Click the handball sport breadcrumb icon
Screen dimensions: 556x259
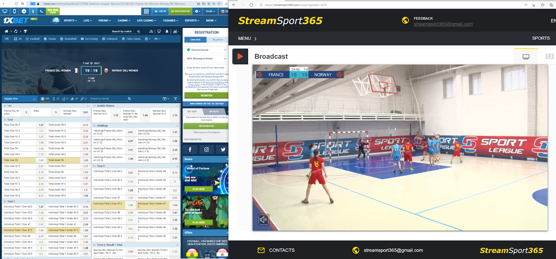point(16,31)
